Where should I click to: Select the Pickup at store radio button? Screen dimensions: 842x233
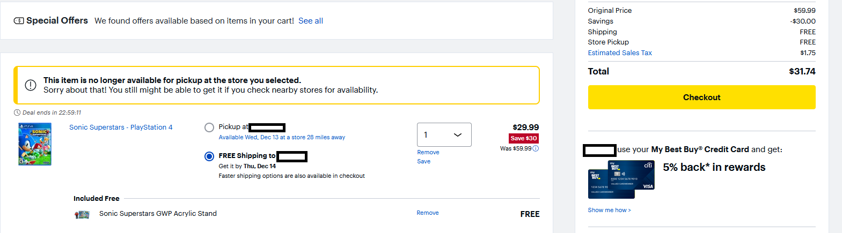(209, 127)
